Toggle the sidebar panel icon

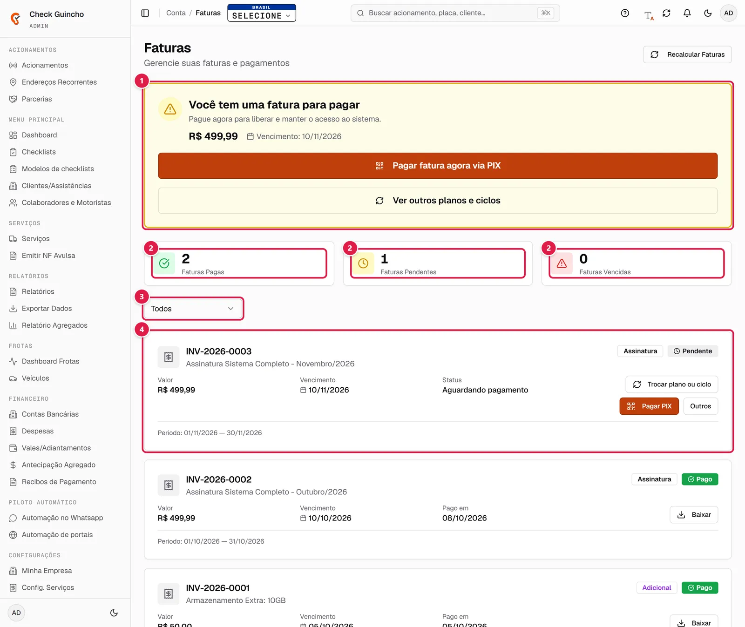coord(145,13)
